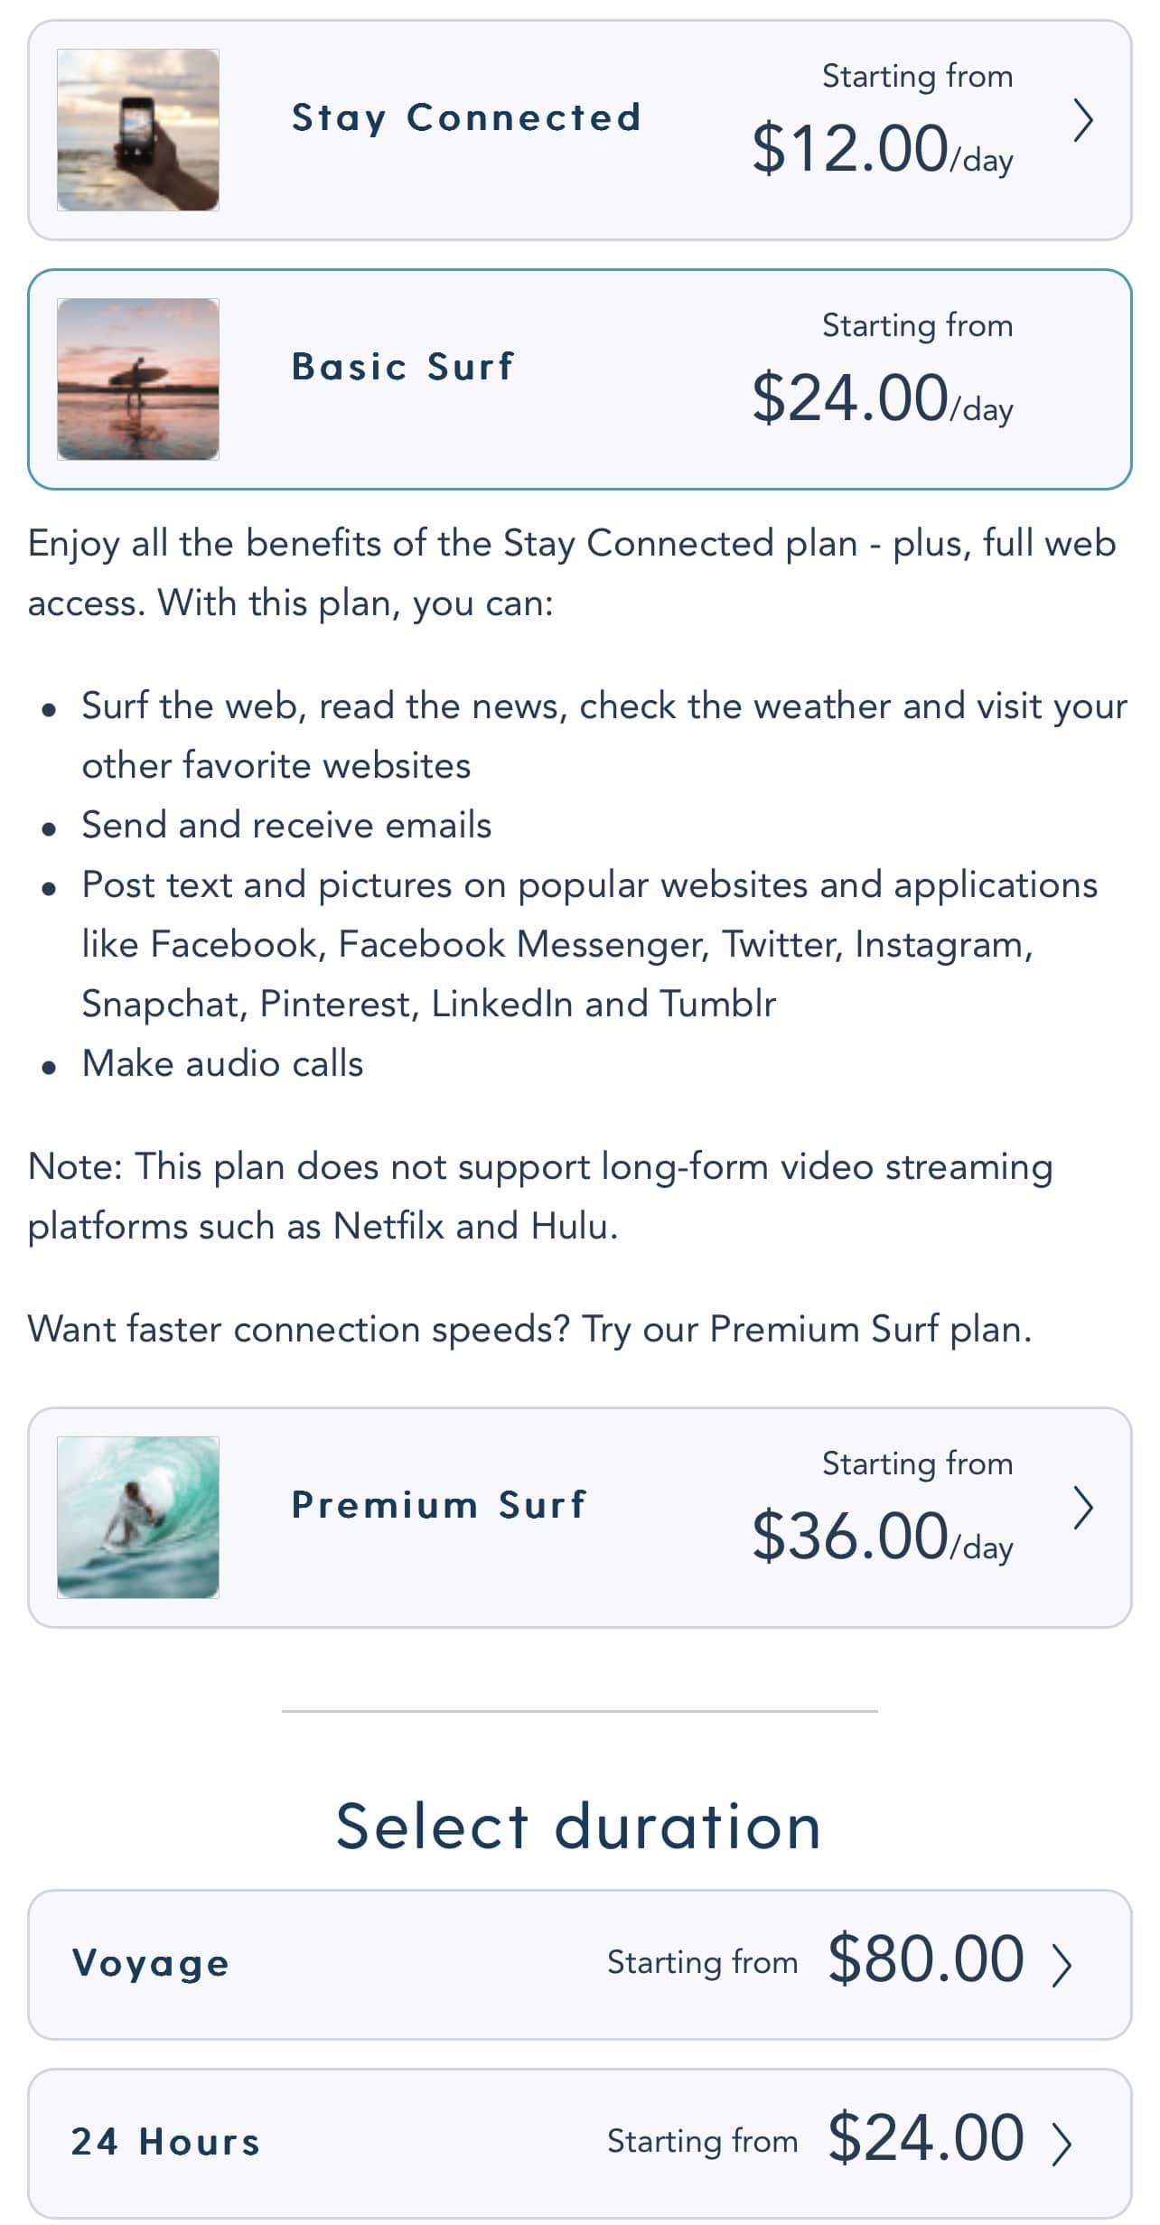Expand the Premium Surf plan chevron

click(1083, 1509)
